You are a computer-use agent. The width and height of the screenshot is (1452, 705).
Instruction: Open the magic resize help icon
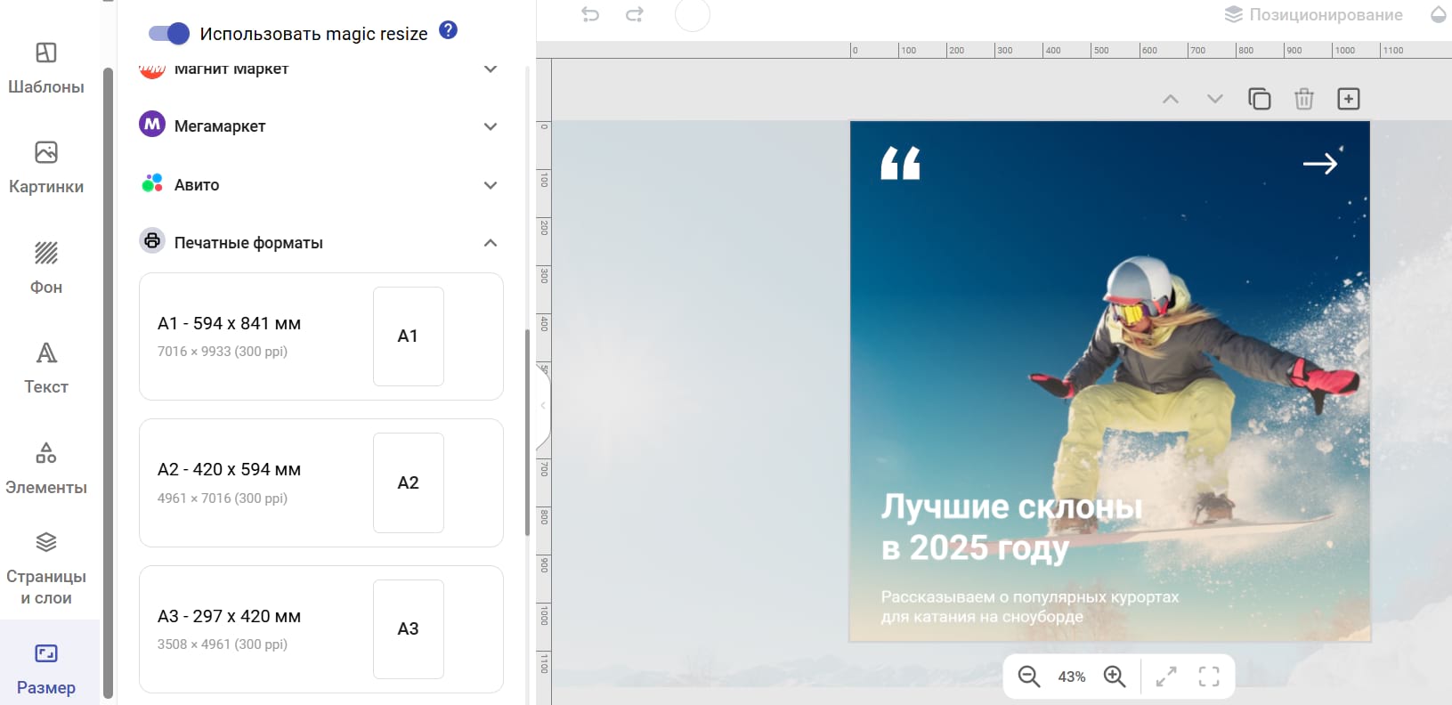[449, 30]
